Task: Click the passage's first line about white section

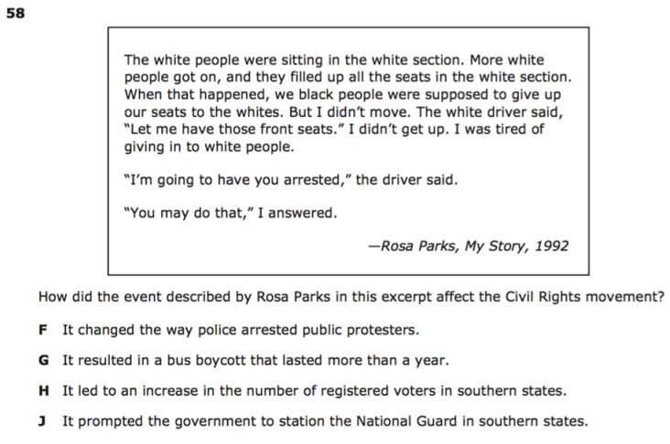Action: [334, 60]
